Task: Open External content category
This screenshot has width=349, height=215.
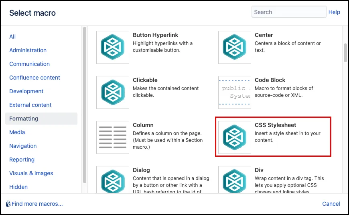Action: [30, 105]
